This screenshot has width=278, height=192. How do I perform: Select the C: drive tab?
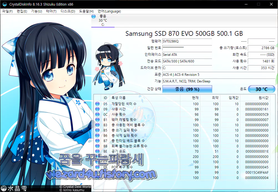[x=103, y=21]
